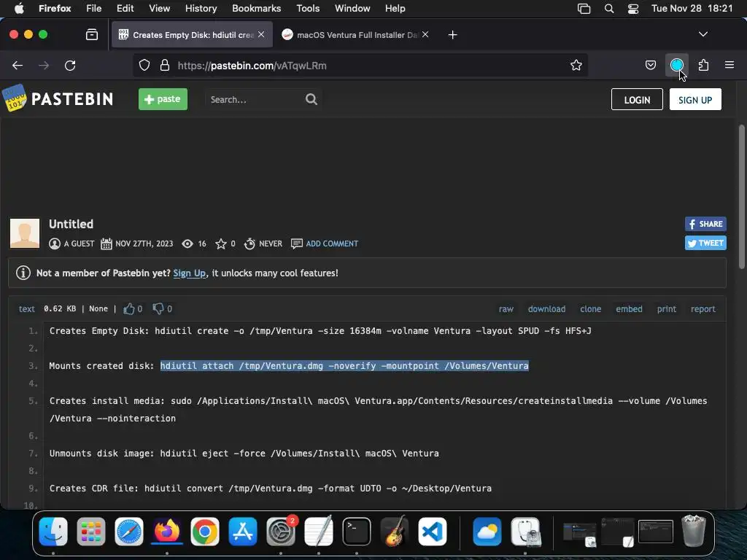Open Finder from the Dock
This screenshot has width=747, height=560.
53,531
